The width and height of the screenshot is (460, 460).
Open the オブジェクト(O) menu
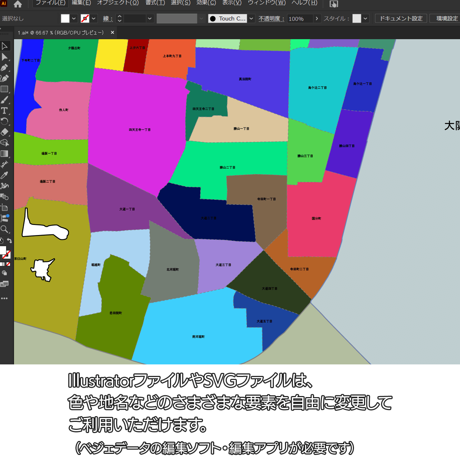[x=118, y=3]
